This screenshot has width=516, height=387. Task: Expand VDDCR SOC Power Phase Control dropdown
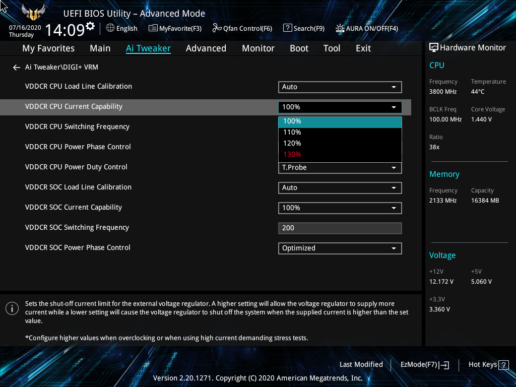pyautogui.click(x=340, y=248)
